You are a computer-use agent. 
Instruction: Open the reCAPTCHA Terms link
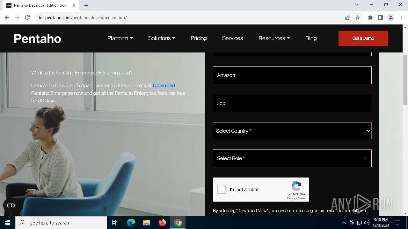pyautogui.click(x=302, y=198)
